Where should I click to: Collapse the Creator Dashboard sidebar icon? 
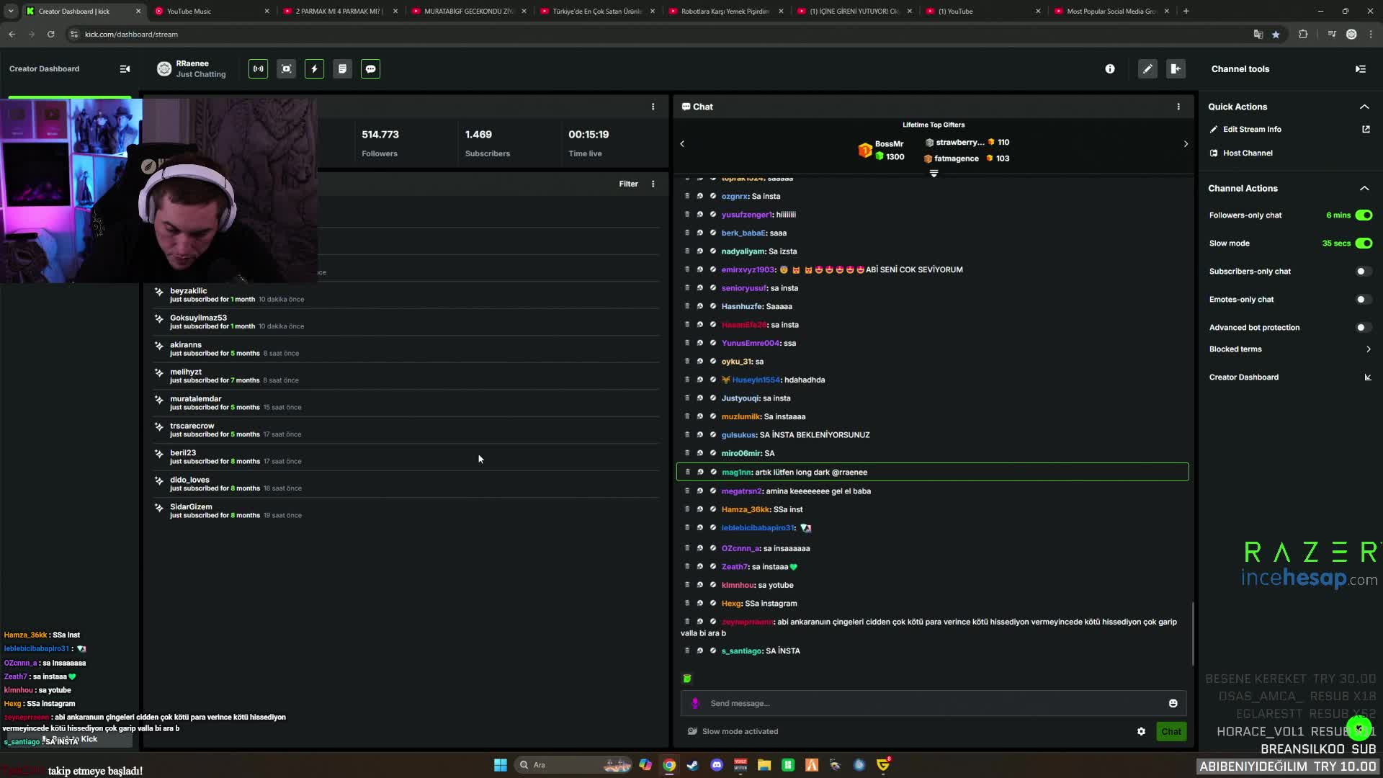pos(125,69)
